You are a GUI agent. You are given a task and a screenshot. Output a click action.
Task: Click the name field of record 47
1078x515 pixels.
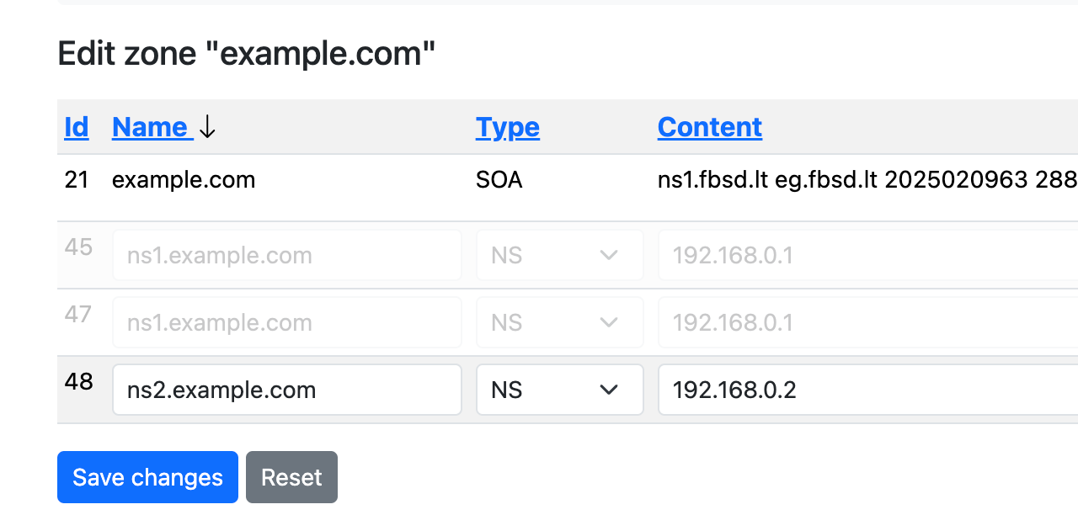tap(286, 321)
